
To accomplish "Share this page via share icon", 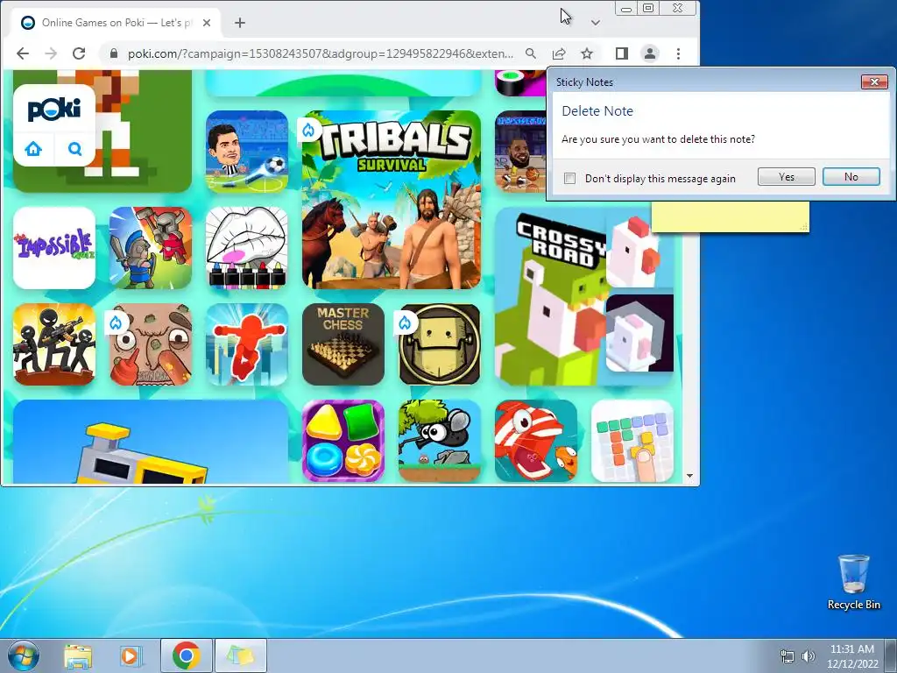I will 559,53.
